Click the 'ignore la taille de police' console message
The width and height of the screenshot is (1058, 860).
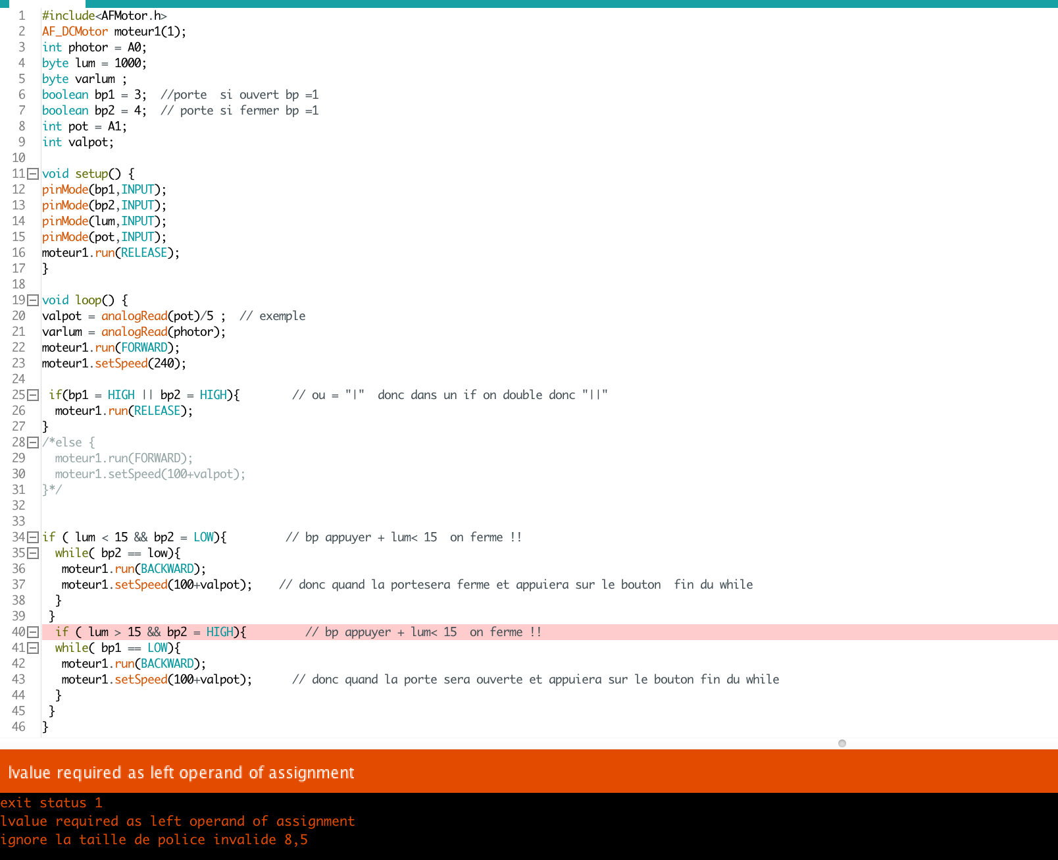[154, 840]
